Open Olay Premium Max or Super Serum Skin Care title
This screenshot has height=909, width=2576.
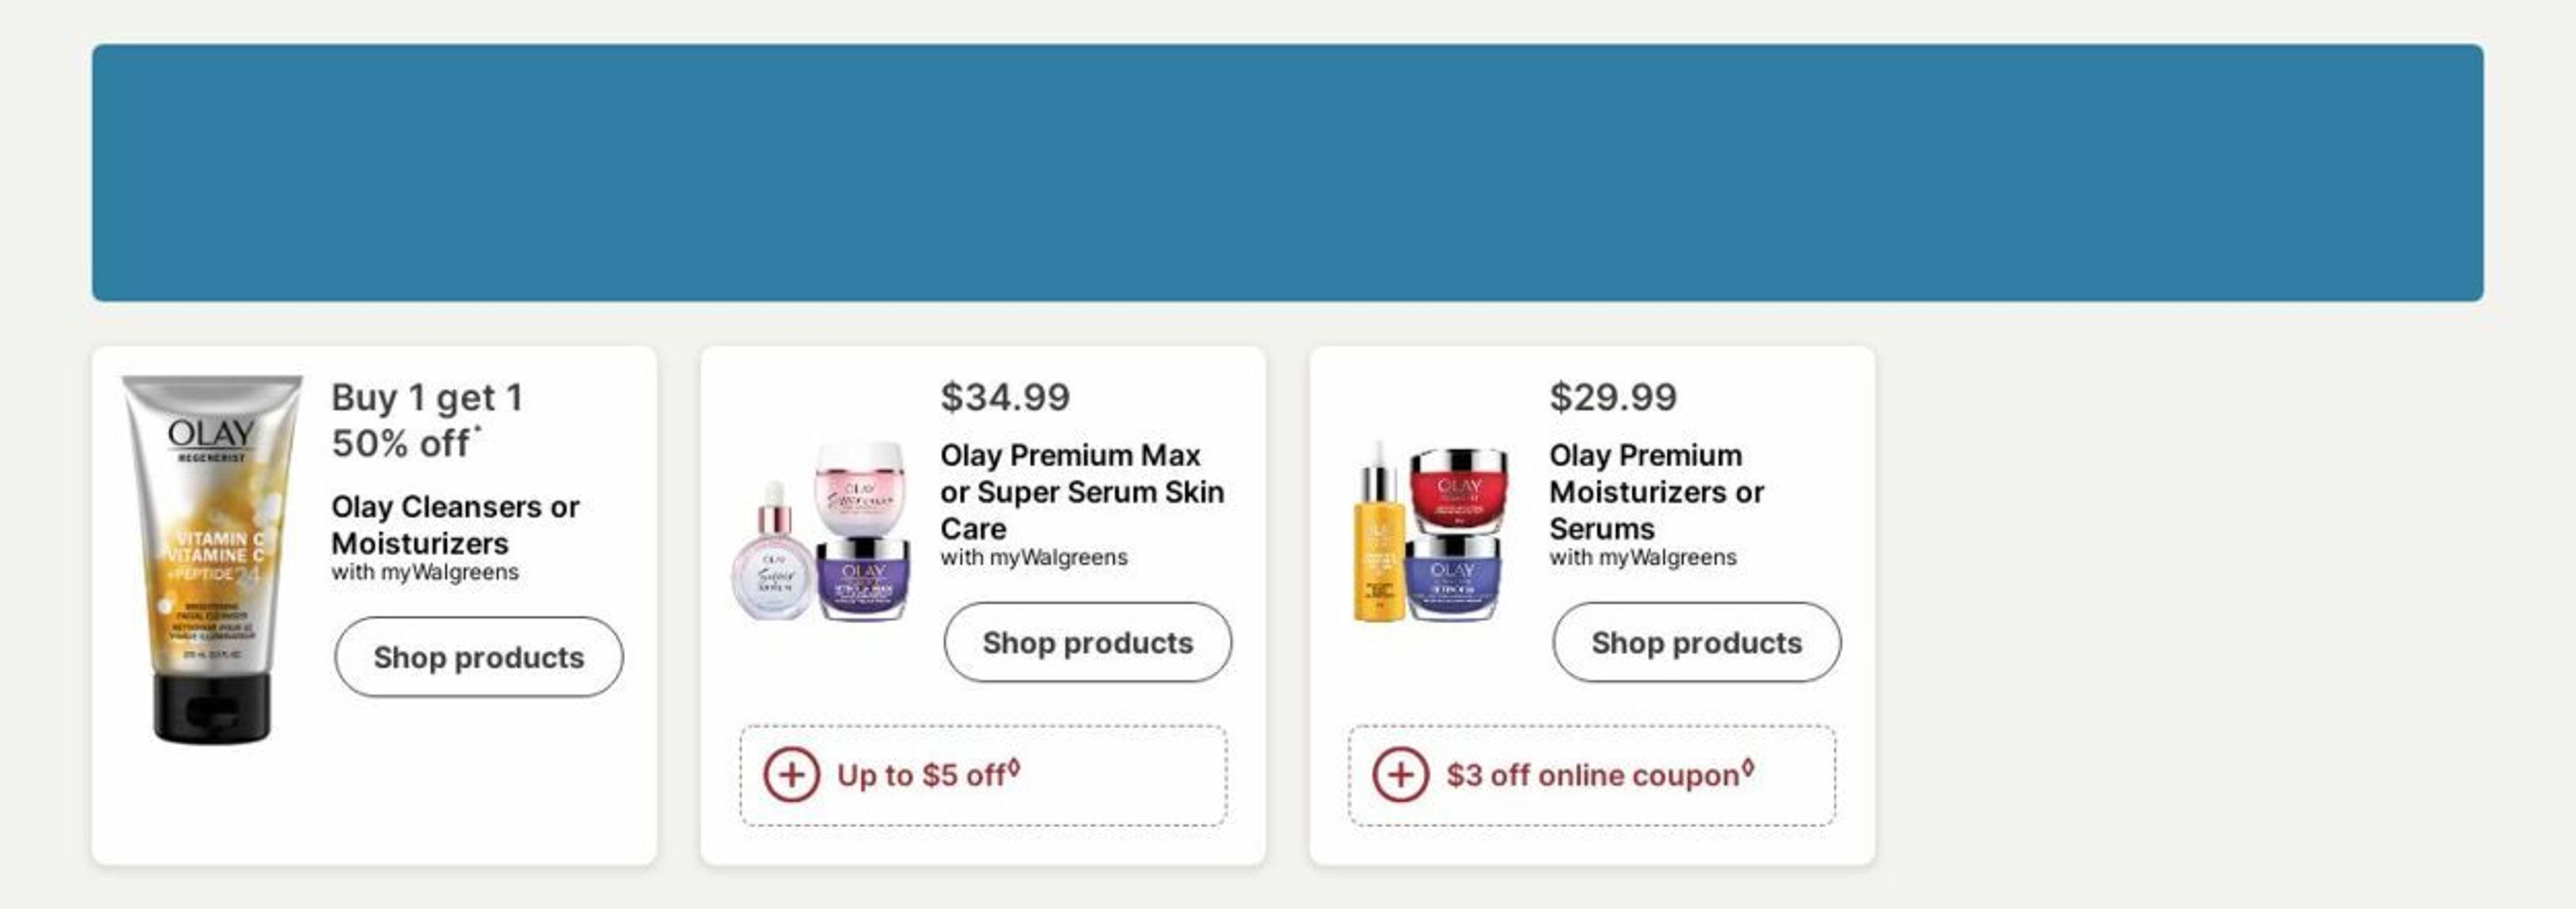click(x=1081, y=491)
